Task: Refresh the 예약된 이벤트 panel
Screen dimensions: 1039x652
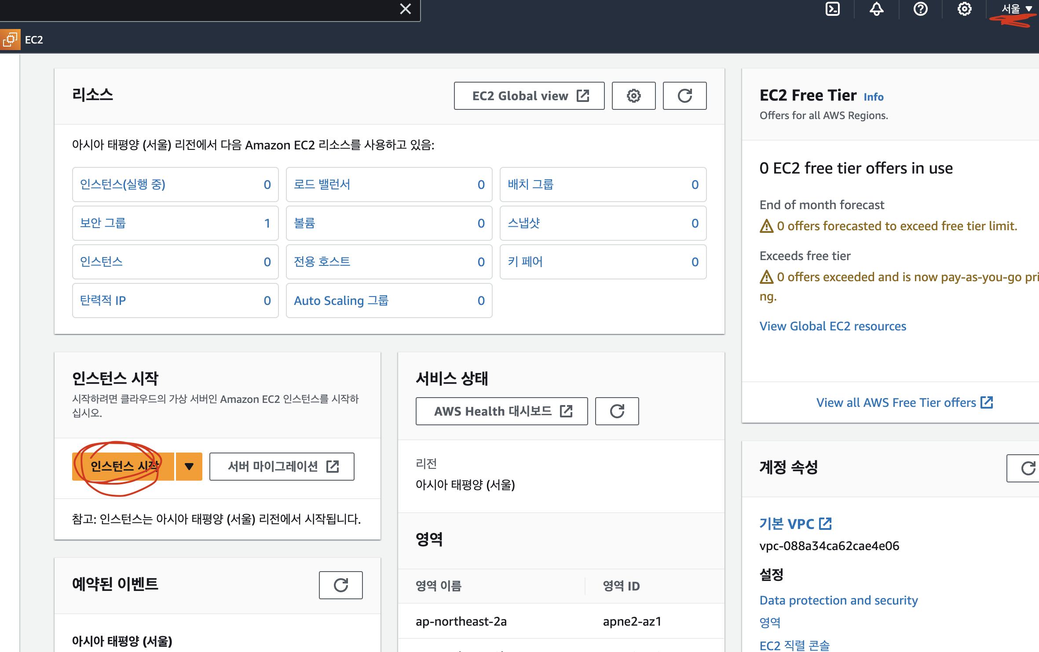Action: 340,585
